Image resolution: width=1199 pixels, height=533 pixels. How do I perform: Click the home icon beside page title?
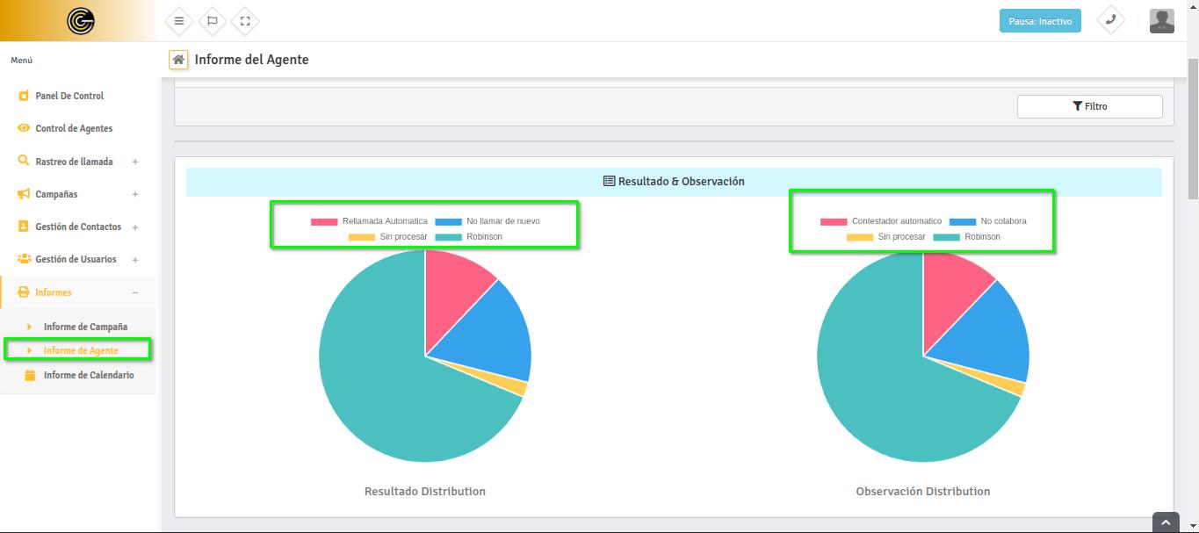178,60
